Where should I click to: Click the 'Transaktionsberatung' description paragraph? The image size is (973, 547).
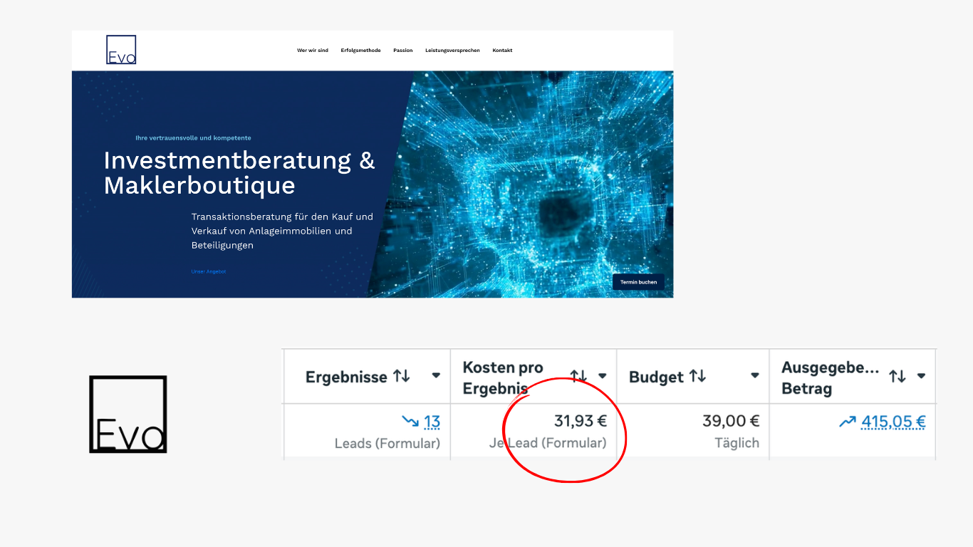coord(282,231)
